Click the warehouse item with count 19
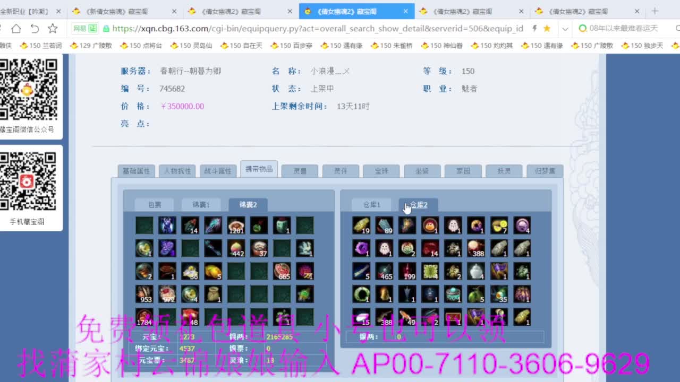 pyautogui.click(x=361, y=225)
